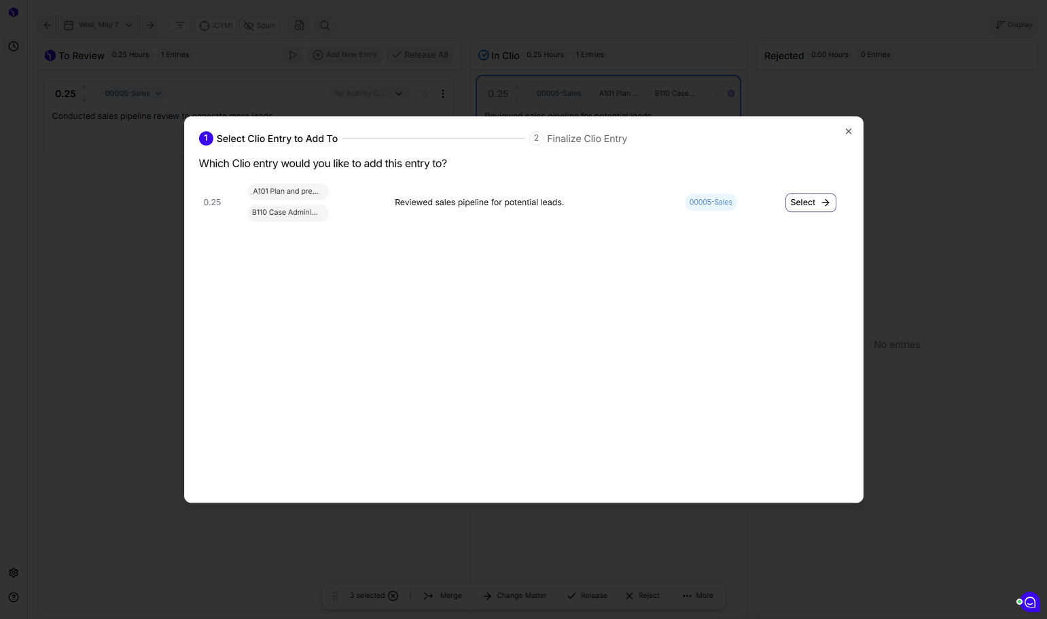Click the info dot on In Clio entry card

point(731,94)
